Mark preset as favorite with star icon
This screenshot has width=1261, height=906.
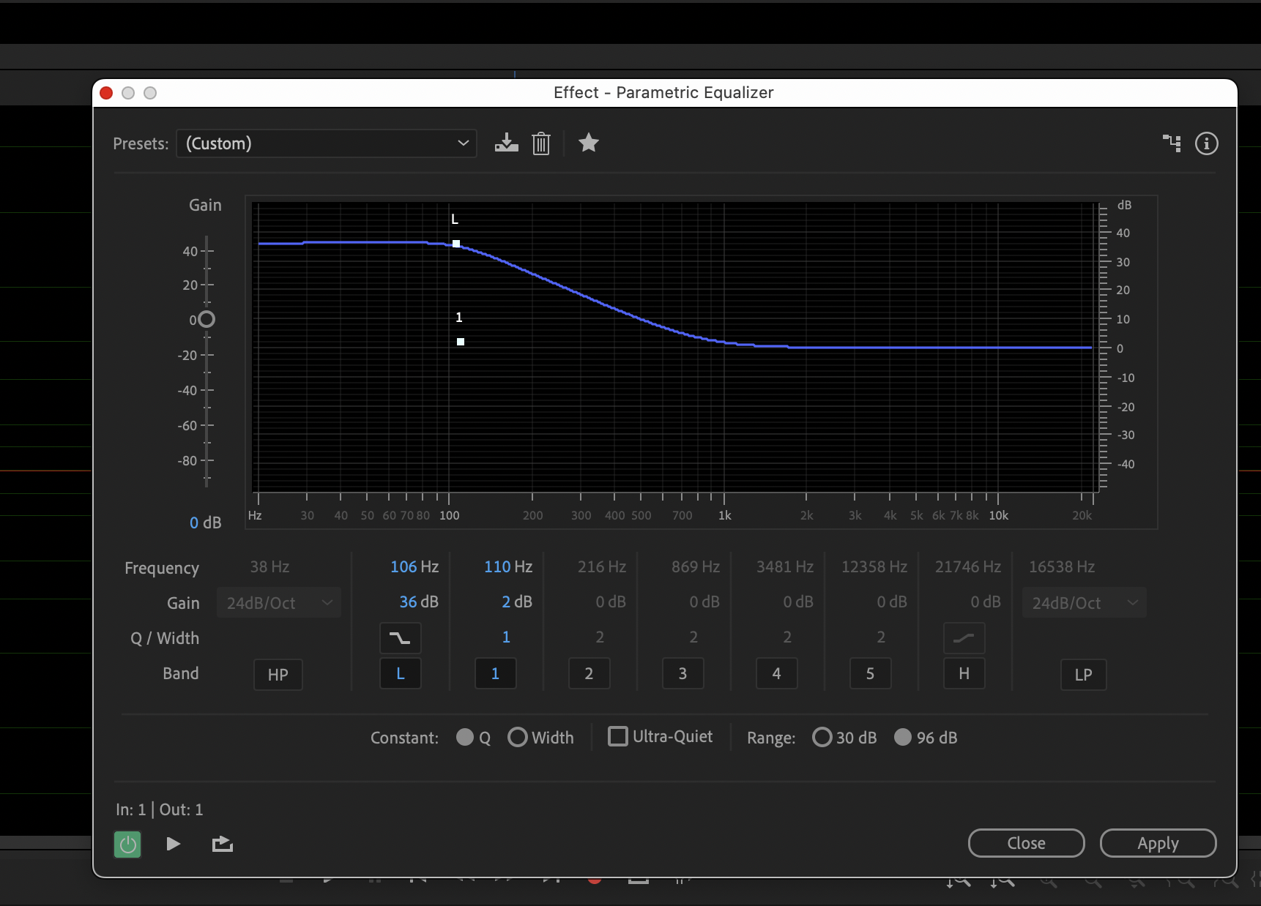(x=588, y=143)
